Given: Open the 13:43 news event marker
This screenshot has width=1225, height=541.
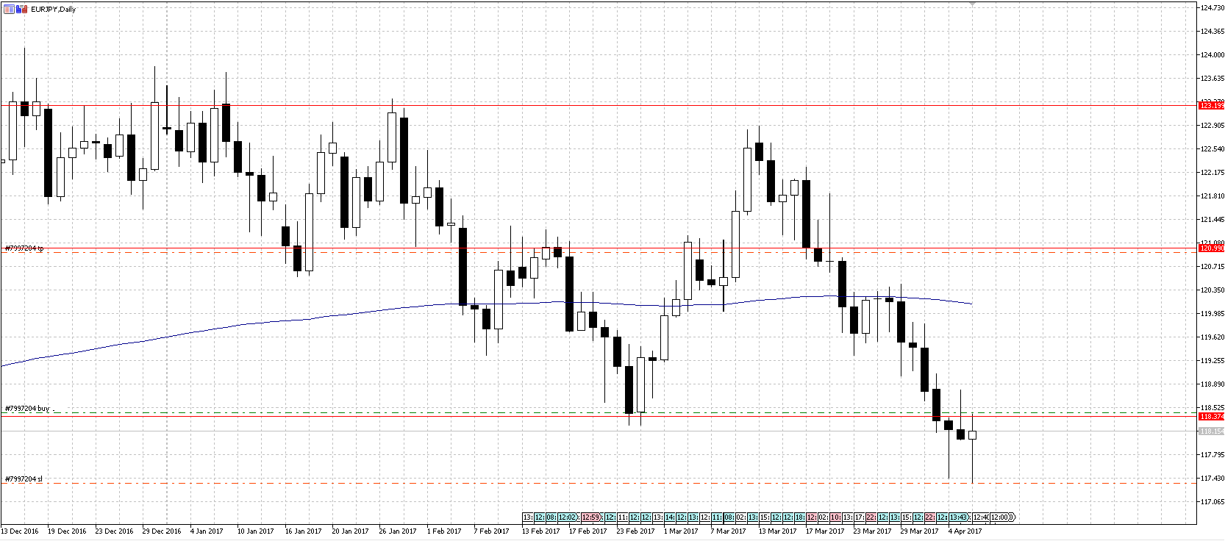Looking at the screenshot, I should tap(958, 517).
